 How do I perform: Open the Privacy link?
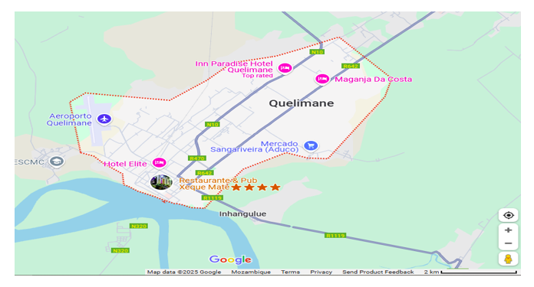coord(321,272)
